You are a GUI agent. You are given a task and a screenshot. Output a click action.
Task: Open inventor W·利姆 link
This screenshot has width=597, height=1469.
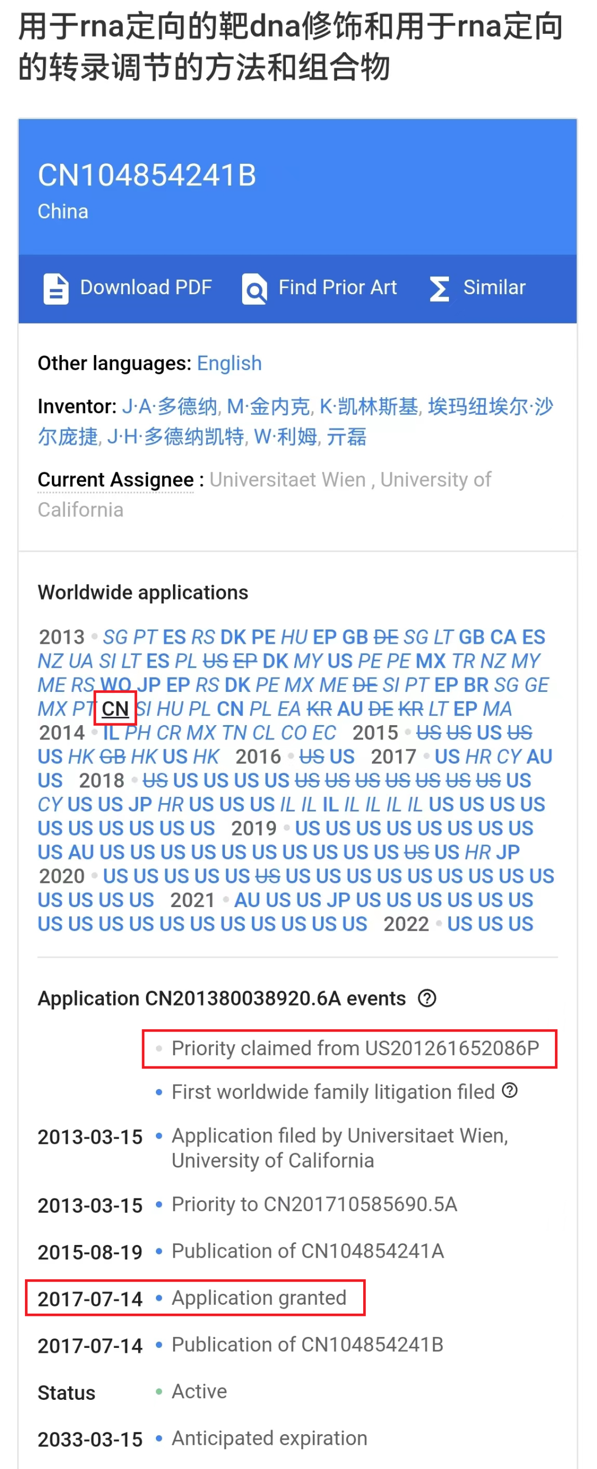285,437
